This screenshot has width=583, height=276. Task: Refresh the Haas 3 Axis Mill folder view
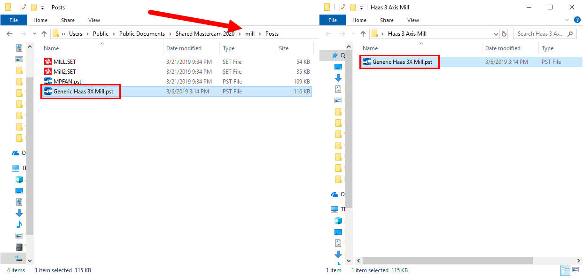[x=505, y=34]
